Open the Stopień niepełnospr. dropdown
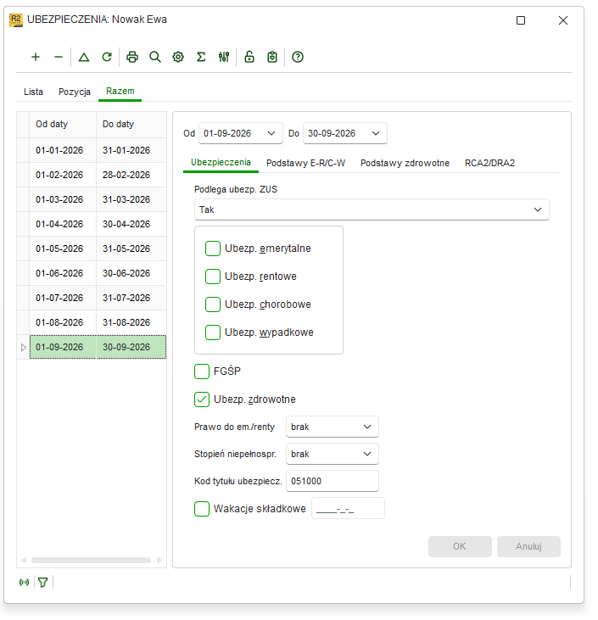The height and width of the screenshot is (620, 598). click(x=367, y=454)
